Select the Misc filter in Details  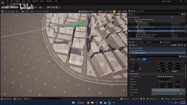pos(139,59)
